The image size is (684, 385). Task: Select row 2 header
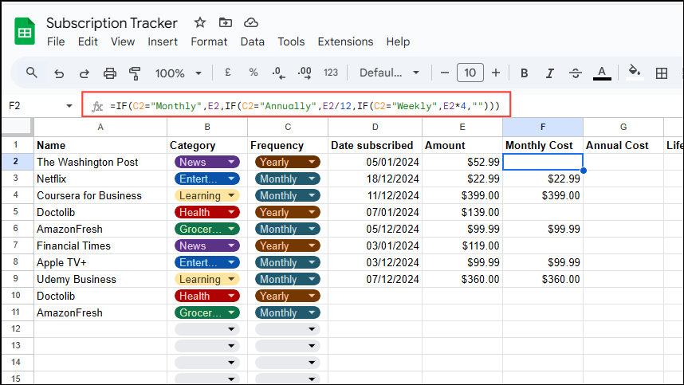click(16, 162)
